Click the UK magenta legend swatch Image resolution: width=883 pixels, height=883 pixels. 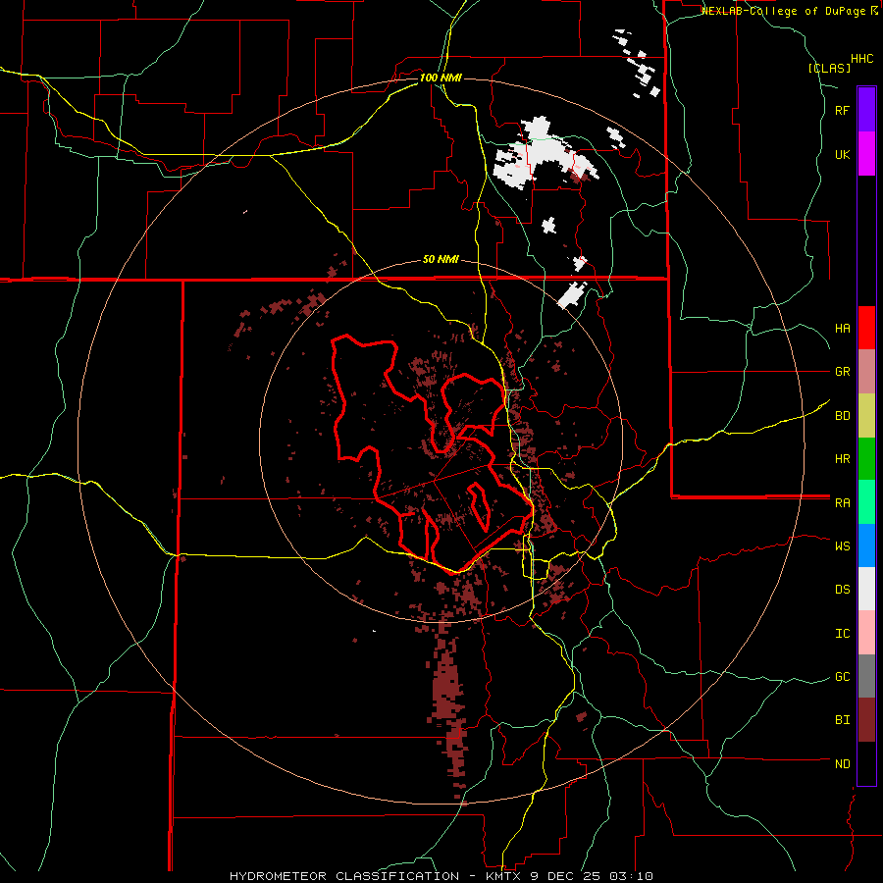866,154
